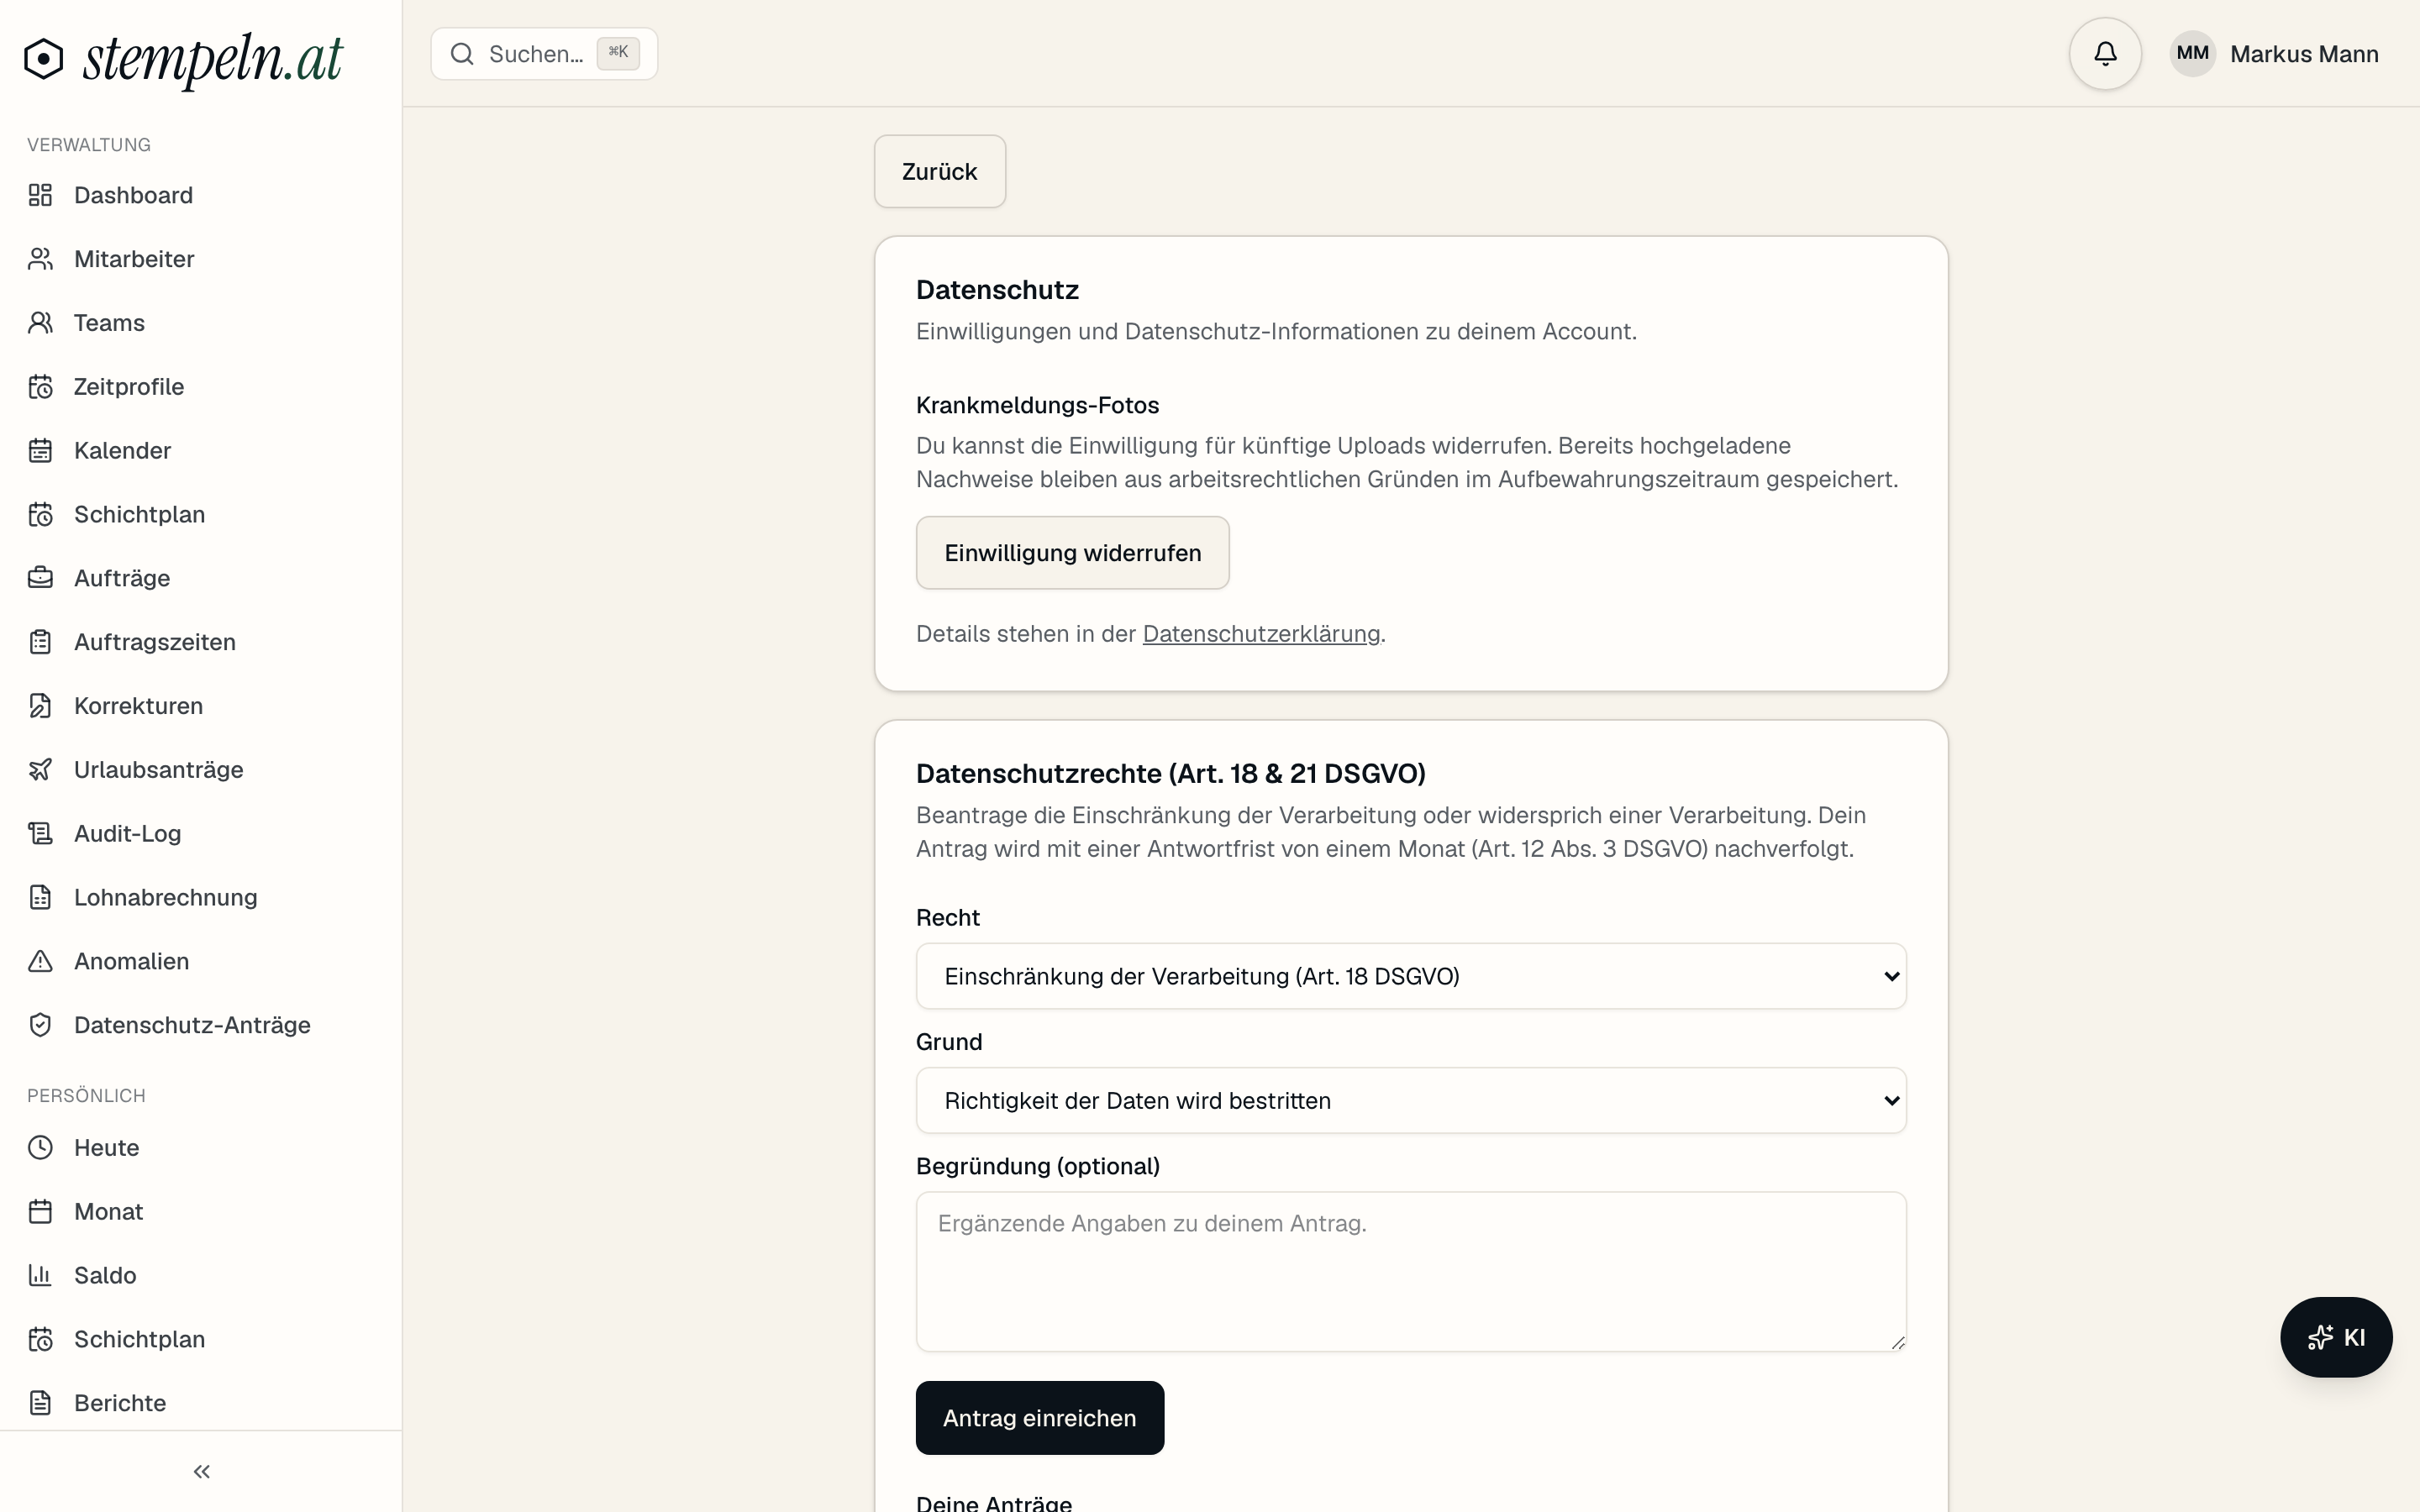Open the Grund dropdown
Screen dimensions: 2420x1512
point(1411,1100)
